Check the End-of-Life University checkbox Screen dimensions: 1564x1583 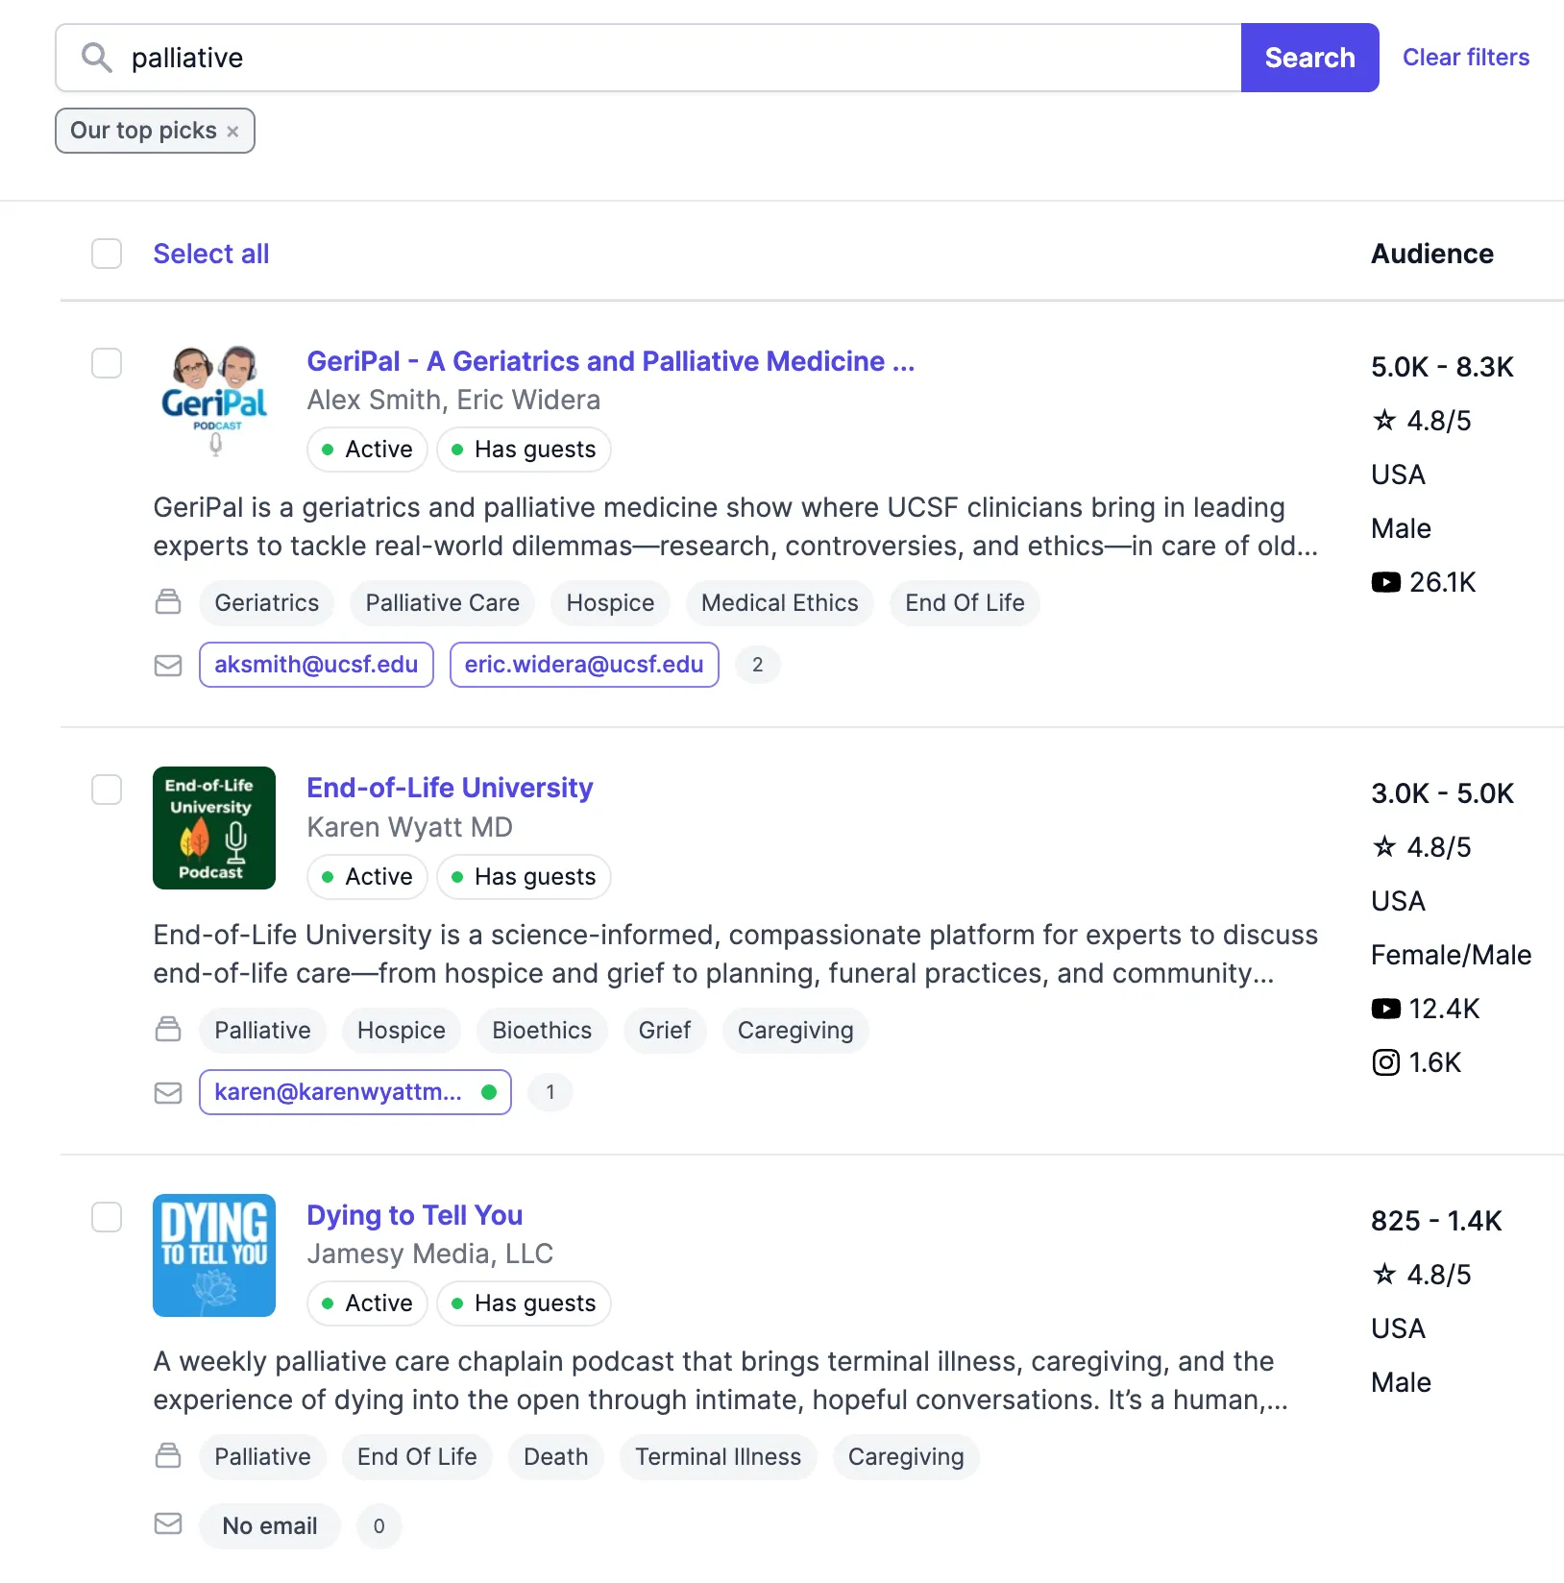tap(107, 790)
